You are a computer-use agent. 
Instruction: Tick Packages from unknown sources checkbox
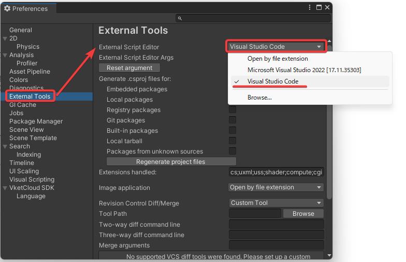pos(233,151)
